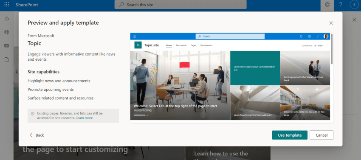
Task: Go Back to template list
Action: click(37, 135)
